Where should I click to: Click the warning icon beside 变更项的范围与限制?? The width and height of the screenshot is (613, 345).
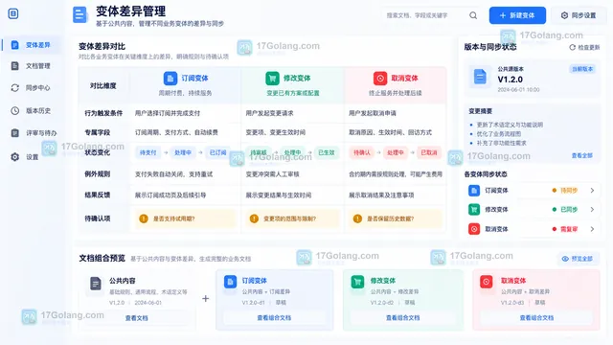254,218
